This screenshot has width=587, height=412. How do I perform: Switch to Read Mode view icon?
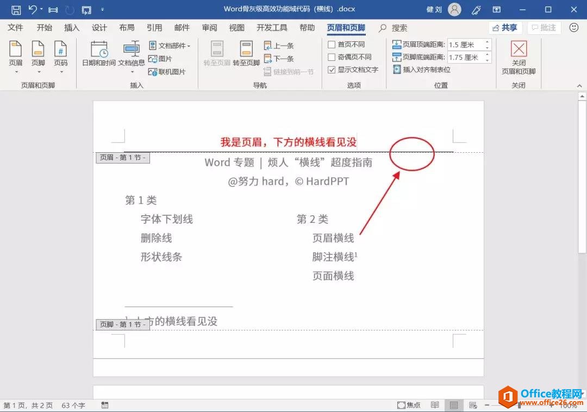point(435,405)
